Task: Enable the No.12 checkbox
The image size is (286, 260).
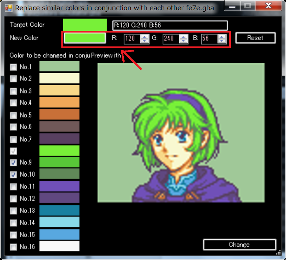Action: (13, 199)
